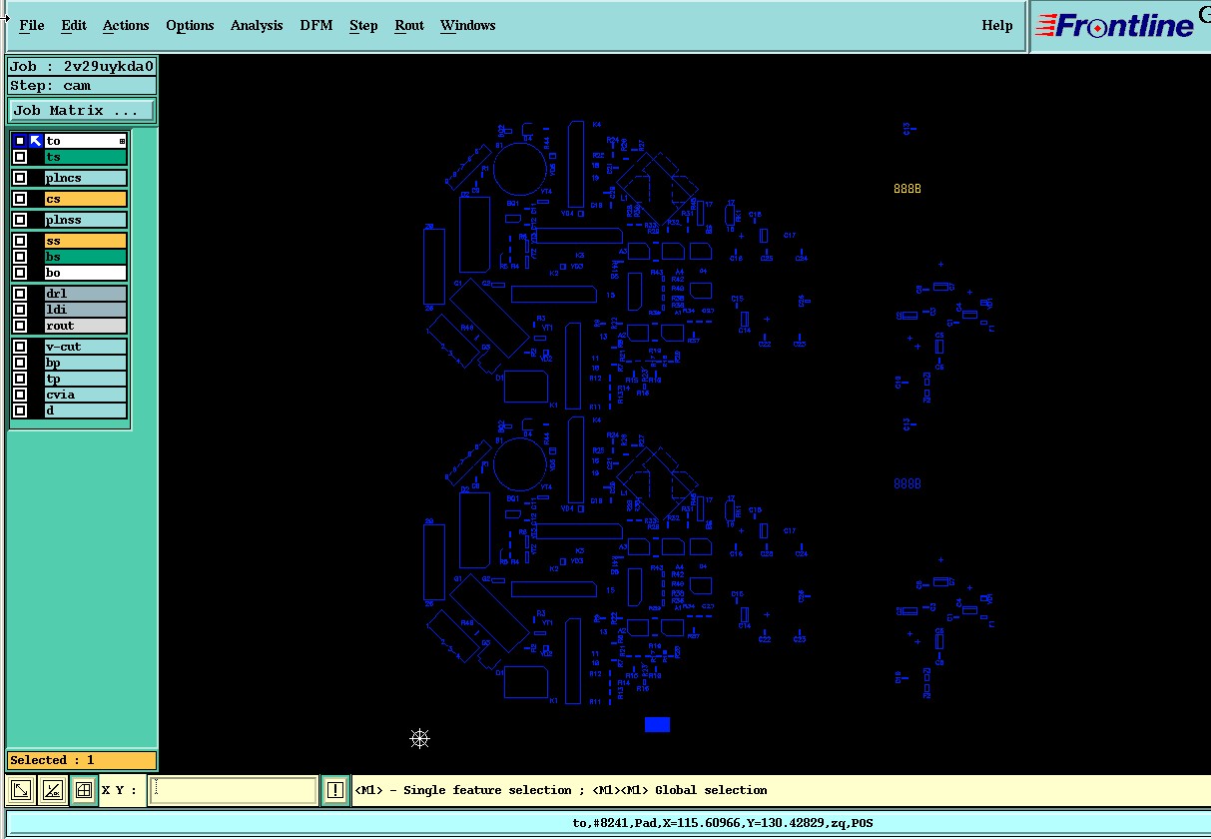
Task: Toggle the checkbox for layer 'cs'
Action: coord(20,199)
